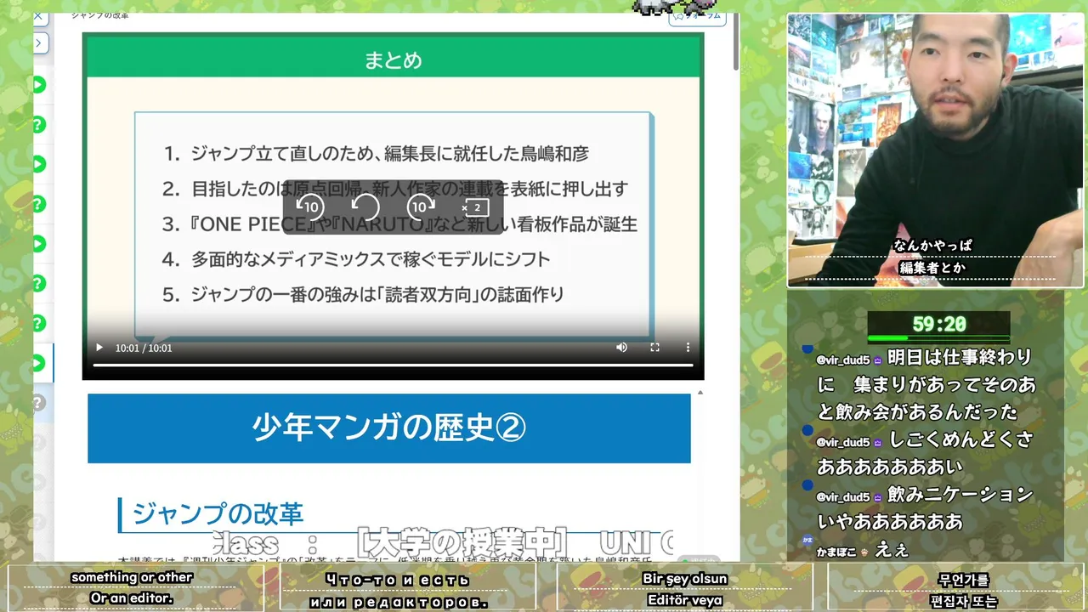Screen dimensions: 1088x612
Task: Click the streamer webcam feed
Action: [x=935, y=150]
